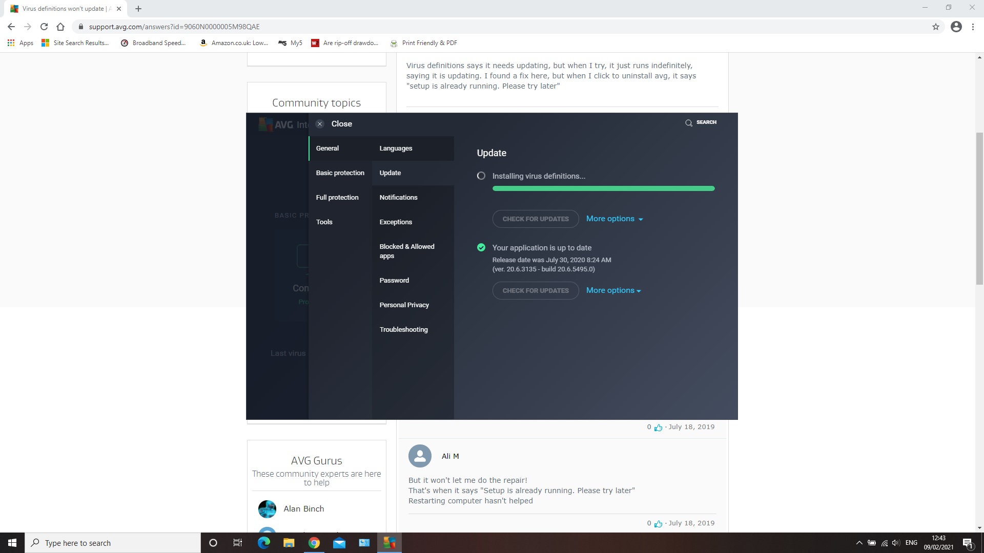Click the virus definitions update progress bar
The height and width of the screenshot is (553, 984).
pyautogui.click(x=603, y=188)
